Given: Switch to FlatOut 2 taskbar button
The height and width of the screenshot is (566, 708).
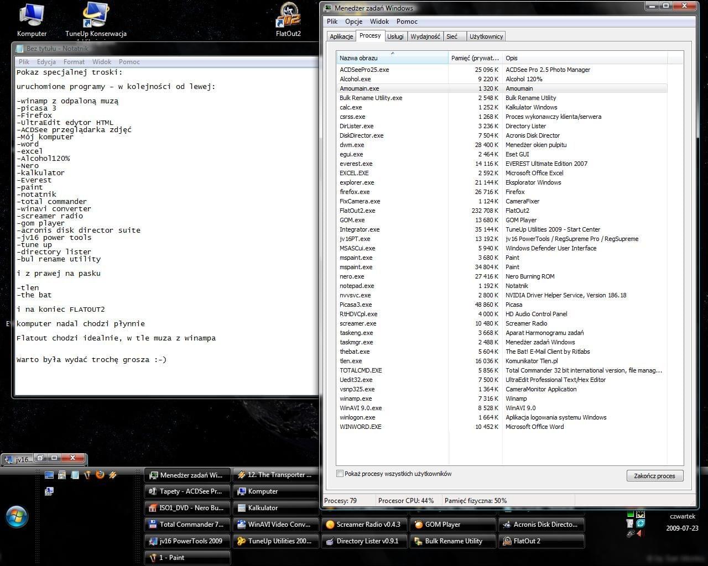Looking at the screenshot, I should pyautogui.click(x=541, y=541).
